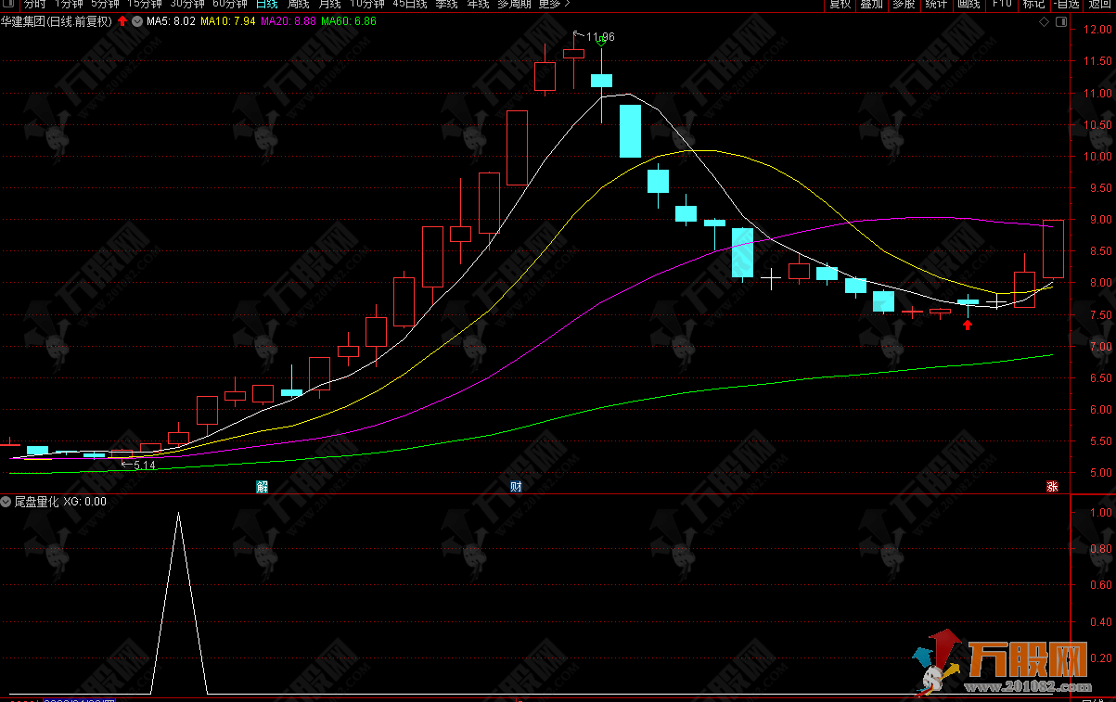Screen dimensions: 1116x702
Task: Select the 30分钟 period tab
Action: point(186,4)
